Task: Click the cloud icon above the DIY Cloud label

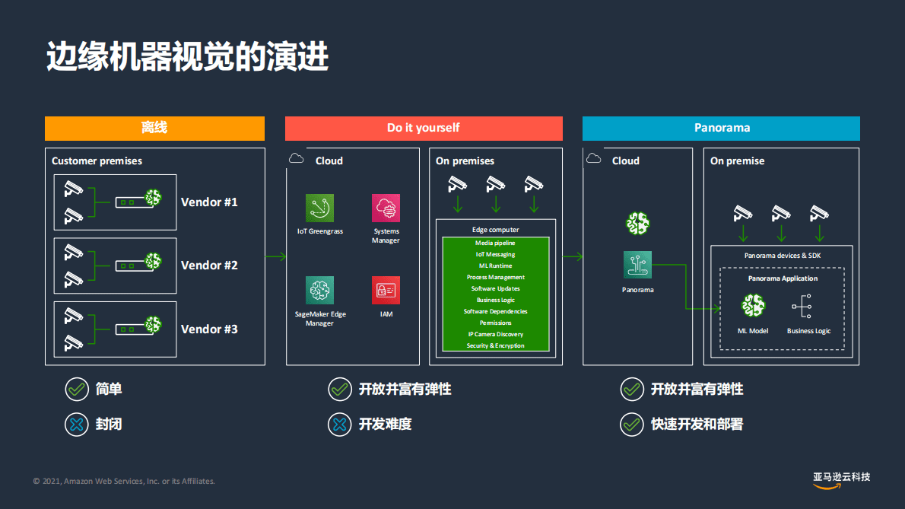Action: click(296, 157)
